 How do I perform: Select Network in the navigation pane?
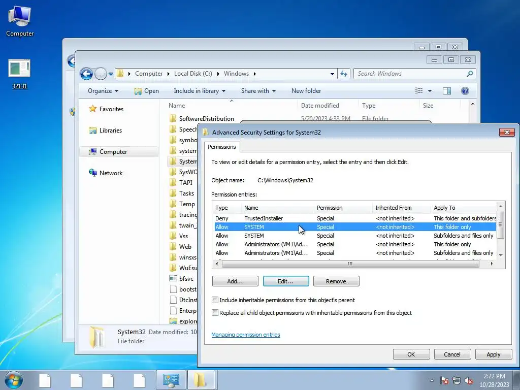coord(106,173)
